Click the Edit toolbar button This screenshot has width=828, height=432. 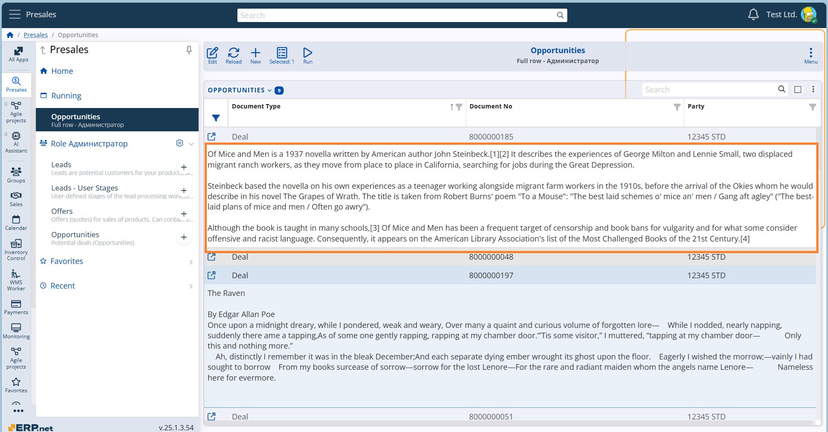point(212,56)
